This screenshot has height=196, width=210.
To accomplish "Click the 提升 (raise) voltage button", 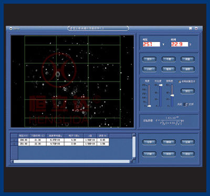I will click(149, 59).
